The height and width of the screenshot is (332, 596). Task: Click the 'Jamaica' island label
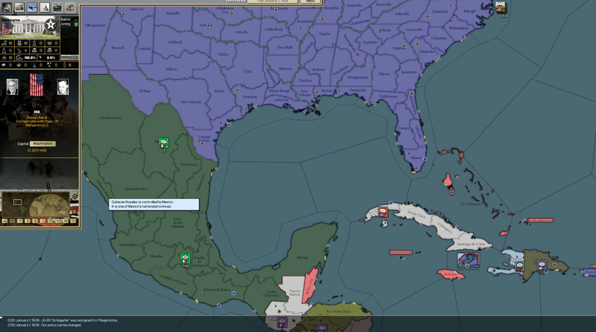[451, 273]
